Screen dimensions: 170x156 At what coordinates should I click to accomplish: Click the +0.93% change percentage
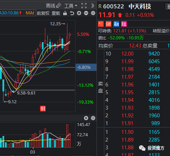click(x=145, y=15)
